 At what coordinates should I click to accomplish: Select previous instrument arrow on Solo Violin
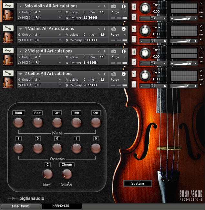[99, 6]
